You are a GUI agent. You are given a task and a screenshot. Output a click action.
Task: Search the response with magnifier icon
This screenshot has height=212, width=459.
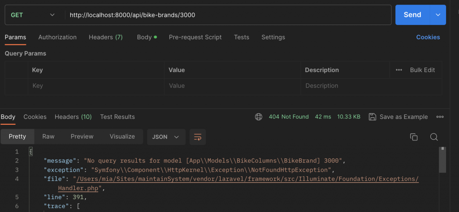point(433,137)
